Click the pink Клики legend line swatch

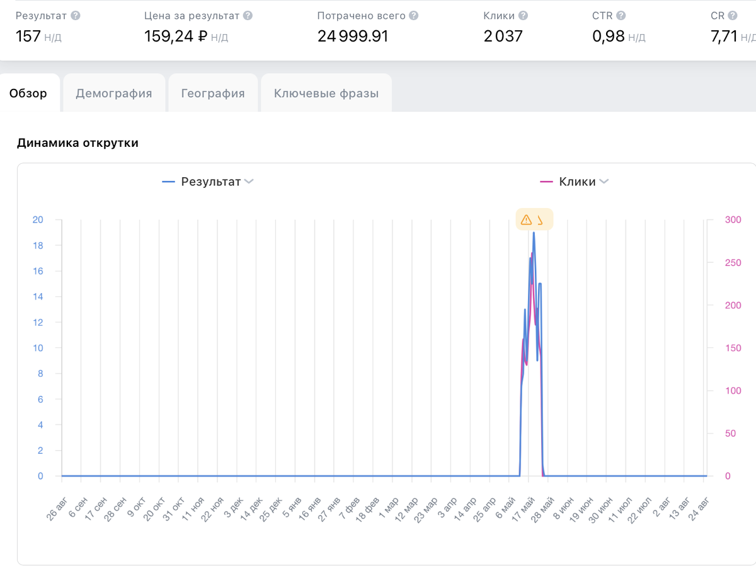tap(546, 182)
